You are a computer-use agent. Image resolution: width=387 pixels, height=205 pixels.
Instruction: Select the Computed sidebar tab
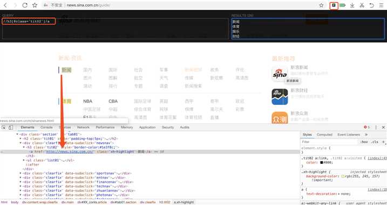pos(324,135)
